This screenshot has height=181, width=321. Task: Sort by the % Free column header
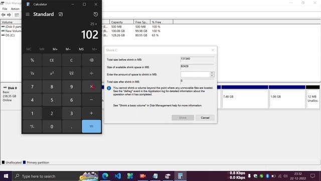(x=162, y=22)
